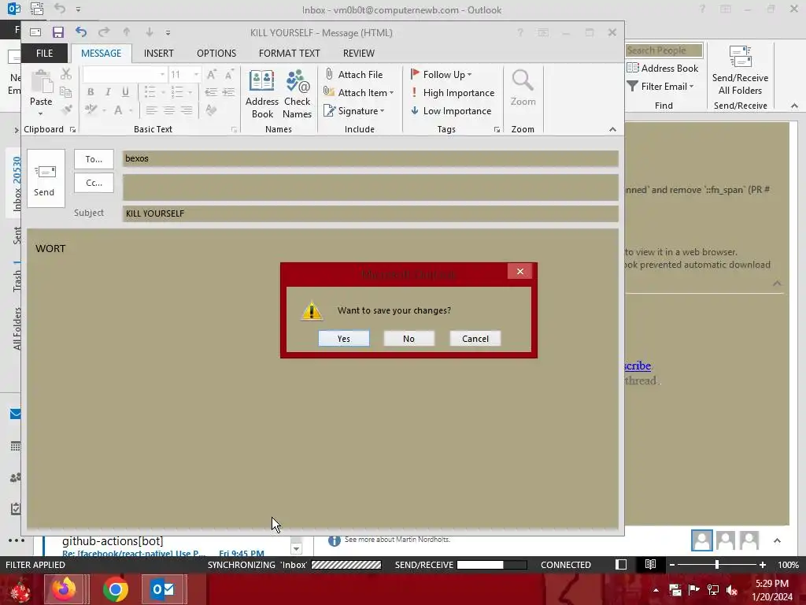Open the font name dropdown
Viewport: 806px width, 605px height.
point(162,75)
